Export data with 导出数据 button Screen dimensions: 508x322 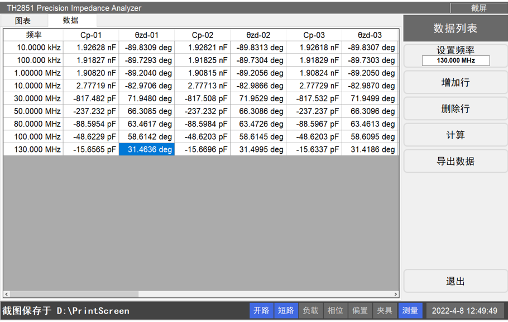(x=456, y=162)
